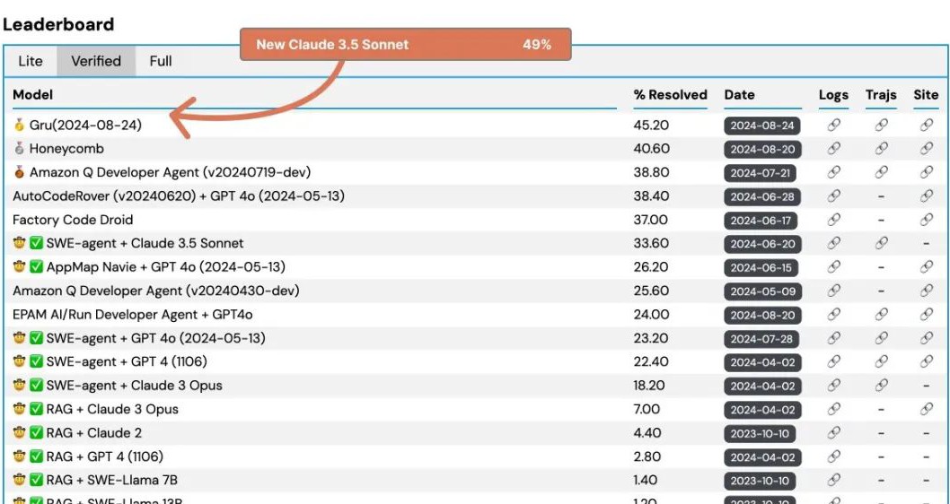Open logs link for AppMap Navie + GPT 4o

pos(834,267)
